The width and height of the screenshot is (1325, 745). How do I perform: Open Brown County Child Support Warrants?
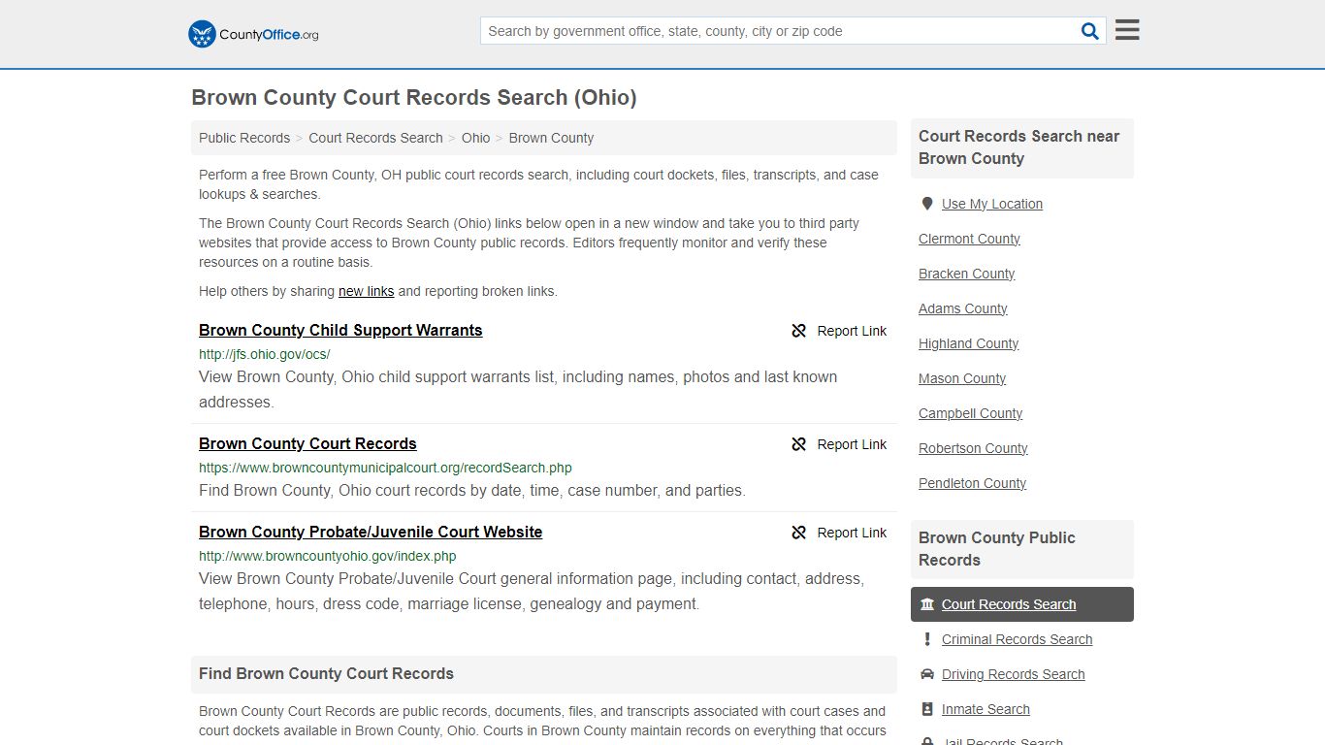(x=340, y=330)
